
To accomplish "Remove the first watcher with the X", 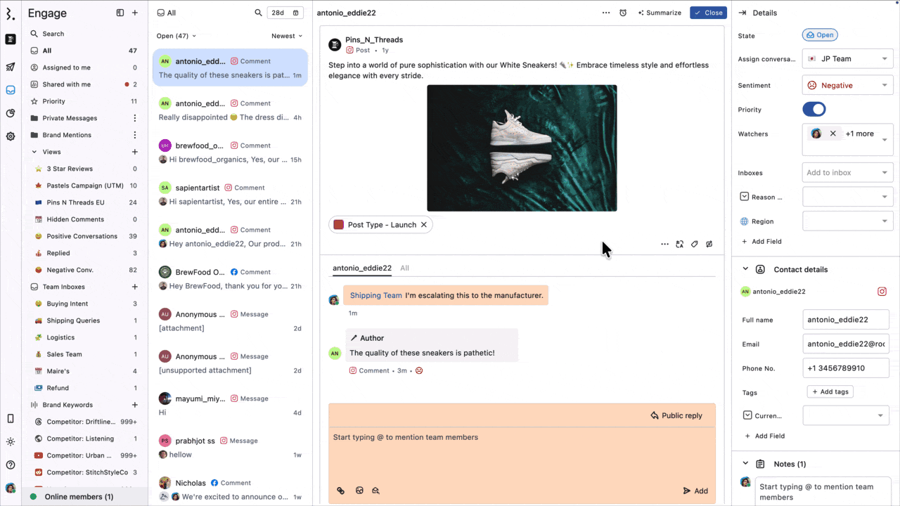I will point(833,134).
